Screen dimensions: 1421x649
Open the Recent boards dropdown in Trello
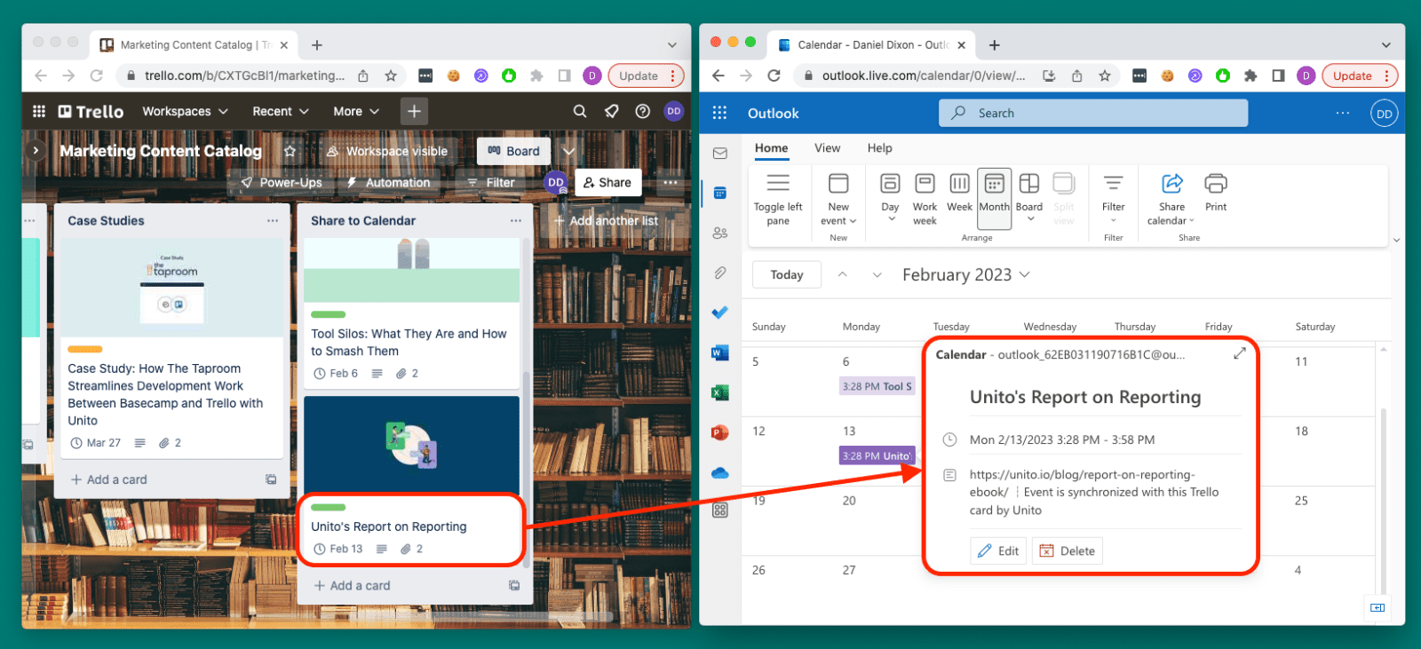coord(280,111)
